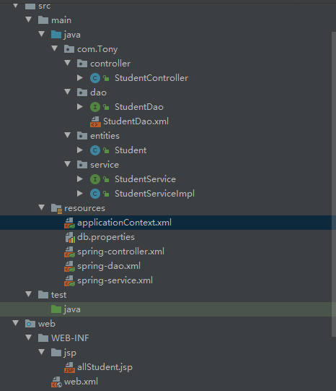336x391 pixels.
Task: Click the spring-controller.xml Spring config icon
Action: click(x=70, y=252)
